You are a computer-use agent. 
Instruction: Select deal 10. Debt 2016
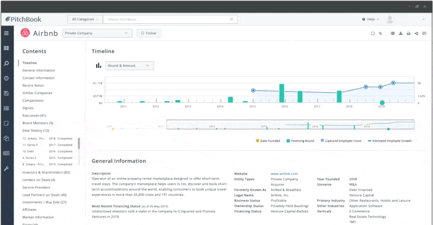[47, 151]
